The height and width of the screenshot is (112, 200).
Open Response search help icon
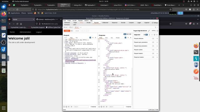pos(99,107)
